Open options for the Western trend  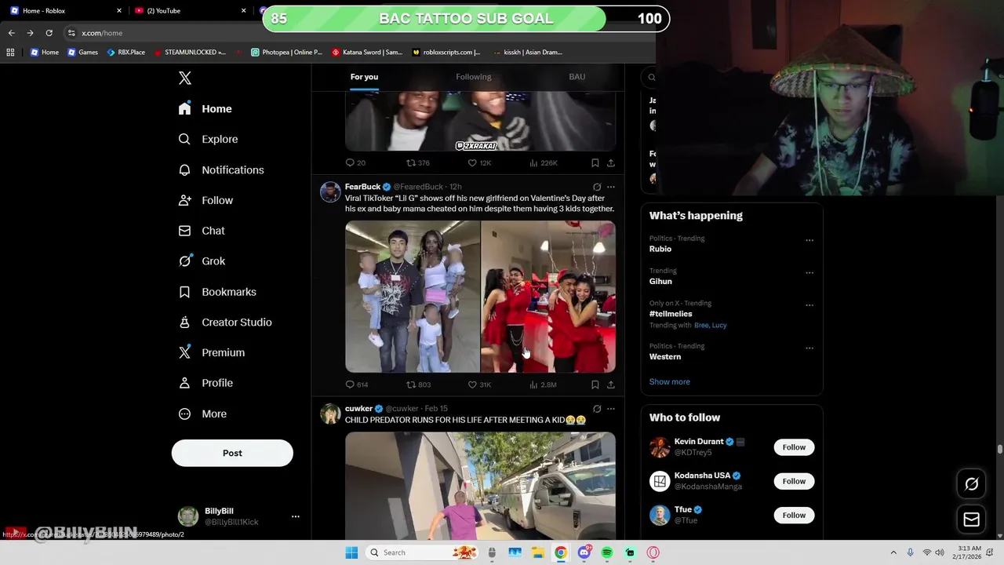coord(809,348)
